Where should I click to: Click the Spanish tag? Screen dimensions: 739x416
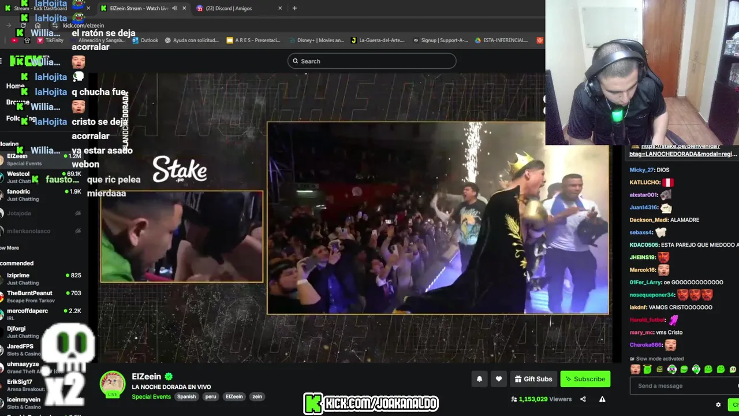point(186,397)
